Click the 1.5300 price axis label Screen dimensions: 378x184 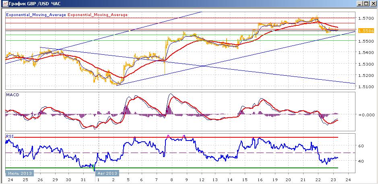click(366, 64)
